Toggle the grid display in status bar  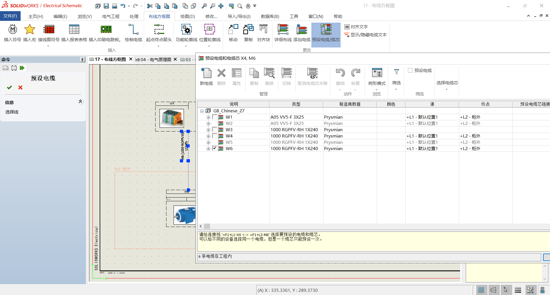481,290
